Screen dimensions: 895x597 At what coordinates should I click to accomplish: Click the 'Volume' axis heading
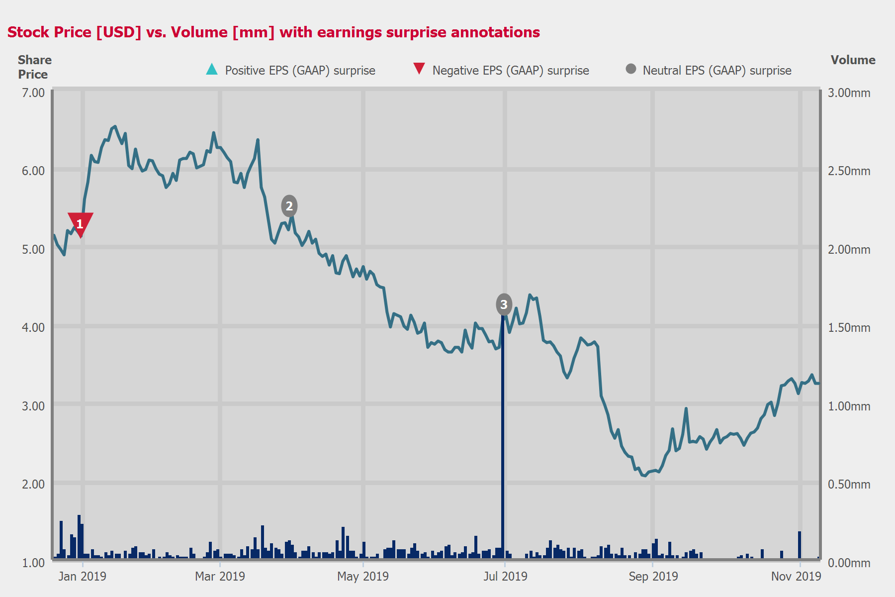pos(853,60)
